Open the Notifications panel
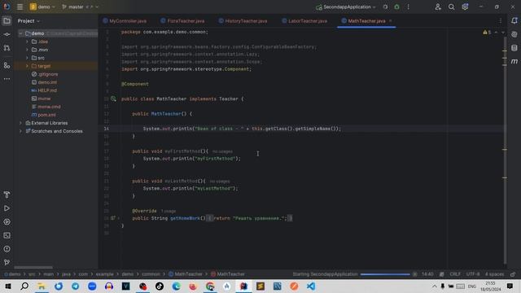Screen dimensions: 521x293 click(x=514, y=21)
